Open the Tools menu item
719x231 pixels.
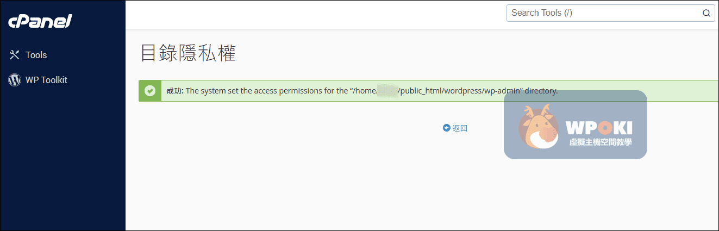[x=36, y=55]
